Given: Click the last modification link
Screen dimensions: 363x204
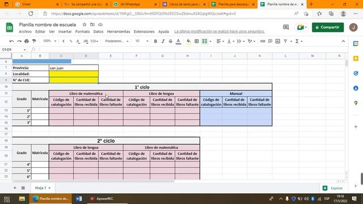Looking at the screenshot, I should point(220,32).
